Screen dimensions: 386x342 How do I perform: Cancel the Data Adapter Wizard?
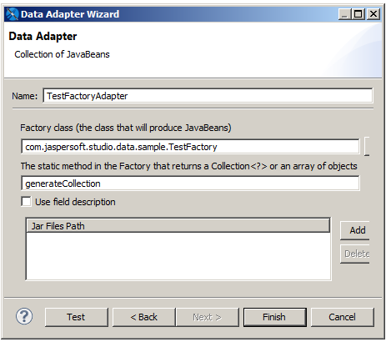point(343,317)
